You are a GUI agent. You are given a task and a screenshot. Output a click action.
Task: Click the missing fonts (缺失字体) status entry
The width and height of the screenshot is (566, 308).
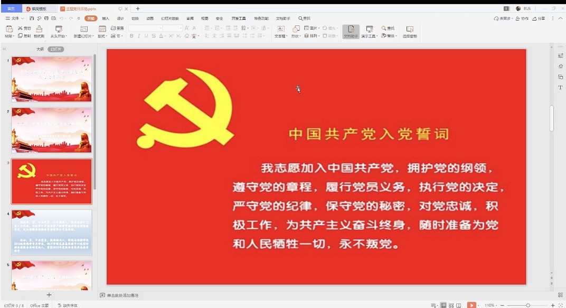click(68, 305)
